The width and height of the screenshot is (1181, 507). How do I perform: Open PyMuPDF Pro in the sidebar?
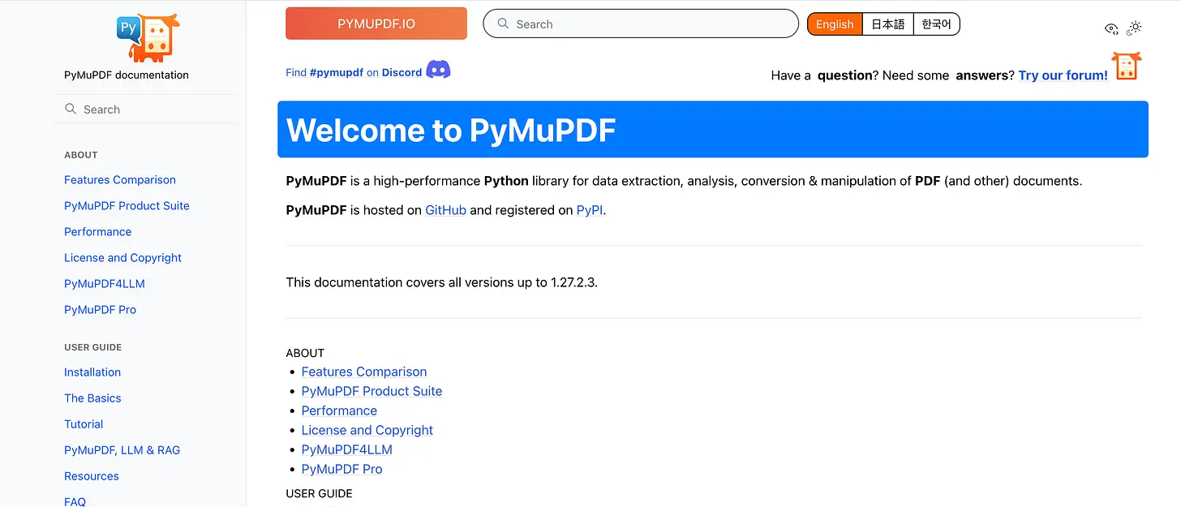100,310
